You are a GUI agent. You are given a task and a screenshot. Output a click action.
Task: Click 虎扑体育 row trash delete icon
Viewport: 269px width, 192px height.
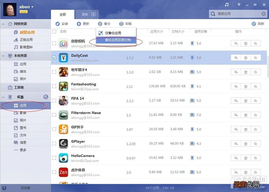click(246, 172)
